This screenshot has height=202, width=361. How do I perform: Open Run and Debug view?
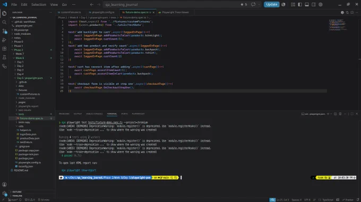pos(4,40)
